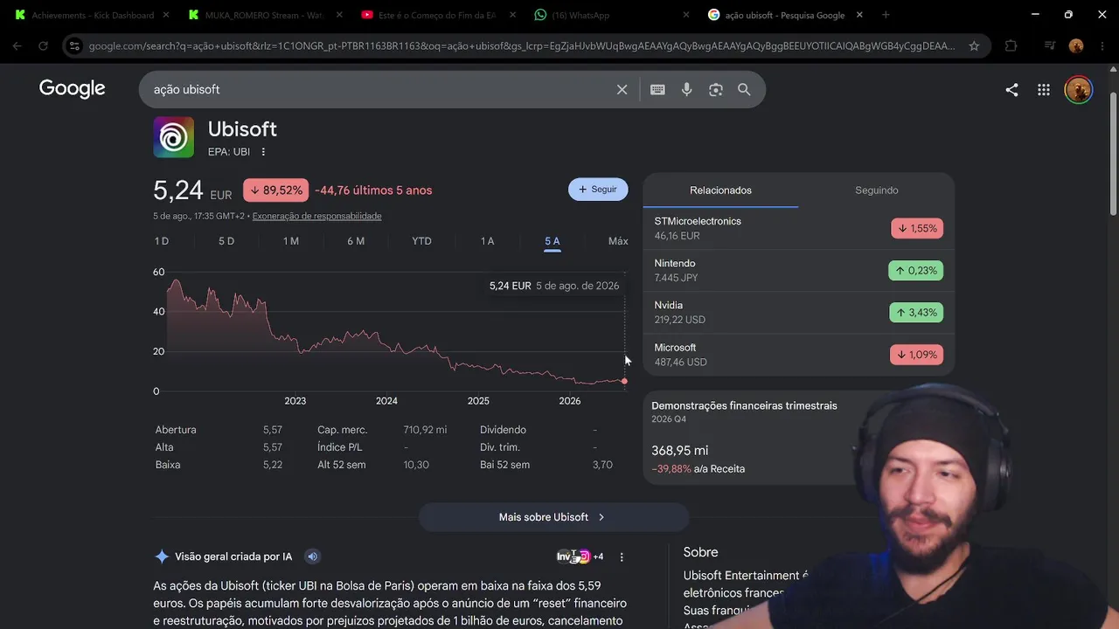The image size is (1119, 629).
Task: Open the on-screen keyboard input tool
Action: pyautogui.click(x=657, y=89)
